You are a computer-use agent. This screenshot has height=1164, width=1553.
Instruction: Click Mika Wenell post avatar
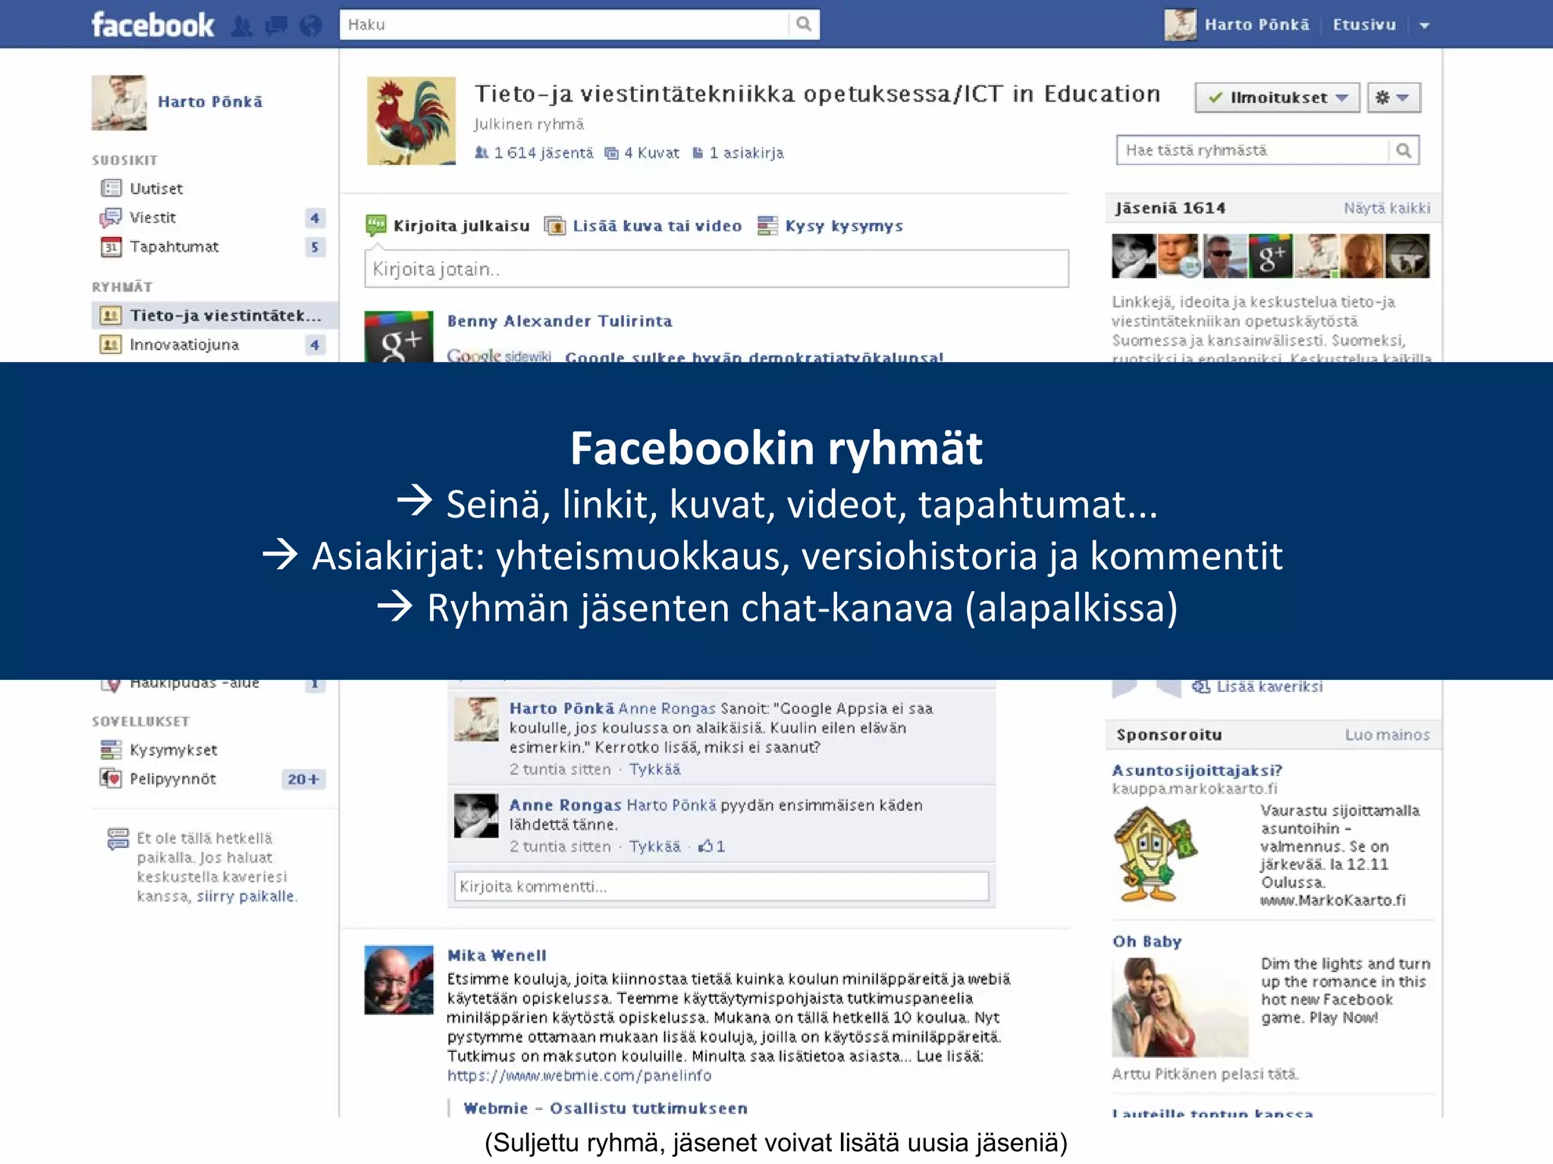tap(399, 980)
